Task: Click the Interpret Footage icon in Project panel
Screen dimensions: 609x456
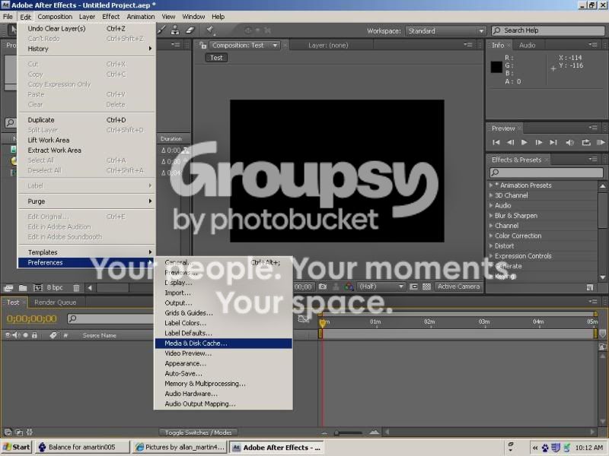Action: click(8, 288)
